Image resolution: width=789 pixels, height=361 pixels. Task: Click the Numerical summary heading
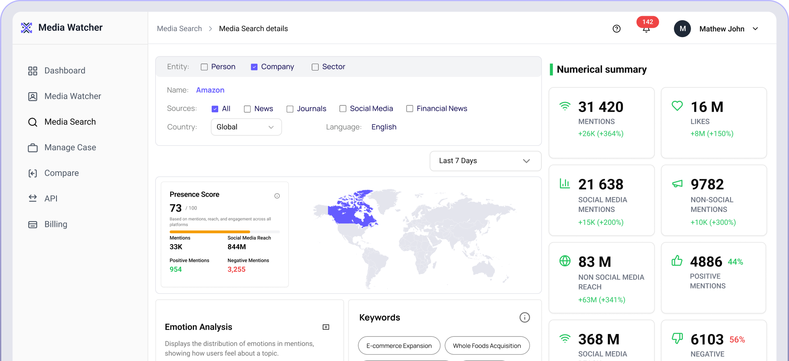(601, 69)
